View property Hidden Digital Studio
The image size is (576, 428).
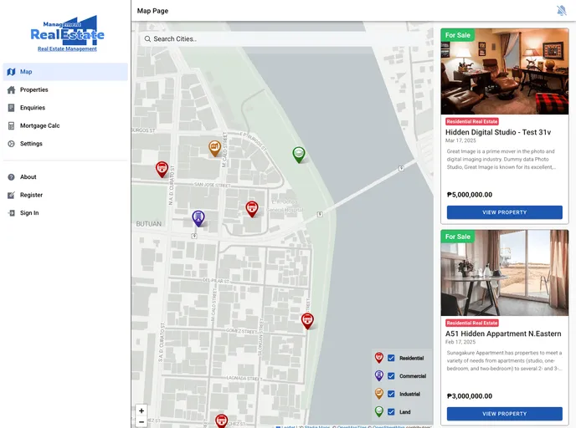pyautogui.click(x=504, y=212)
